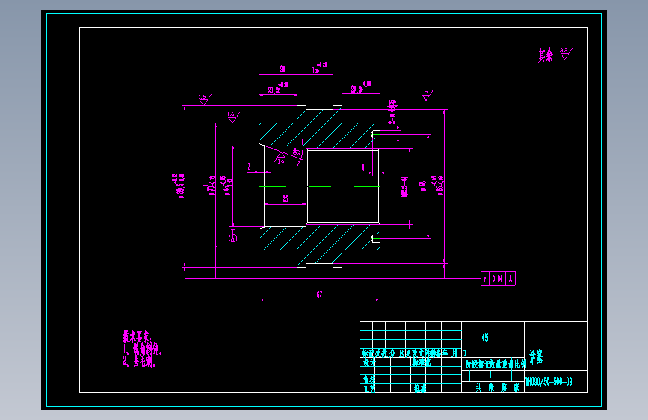648x420 pixels.
Task: Select the material value 45 in title block
Action: point(485,338)
